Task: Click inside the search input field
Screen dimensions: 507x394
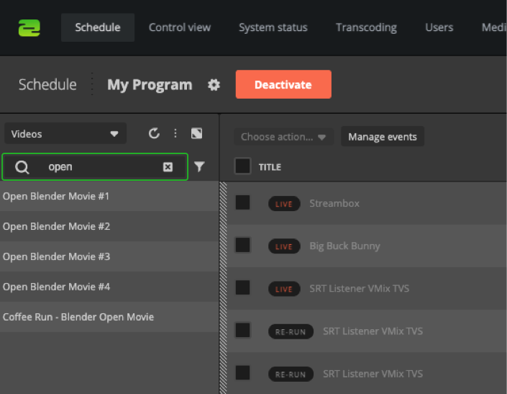Action: click(x=101, y=167)
